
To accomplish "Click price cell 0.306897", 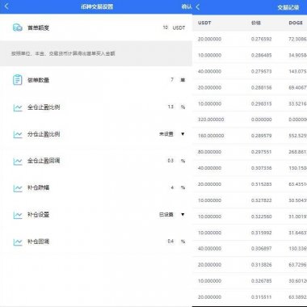I will [x=261, y=249].
